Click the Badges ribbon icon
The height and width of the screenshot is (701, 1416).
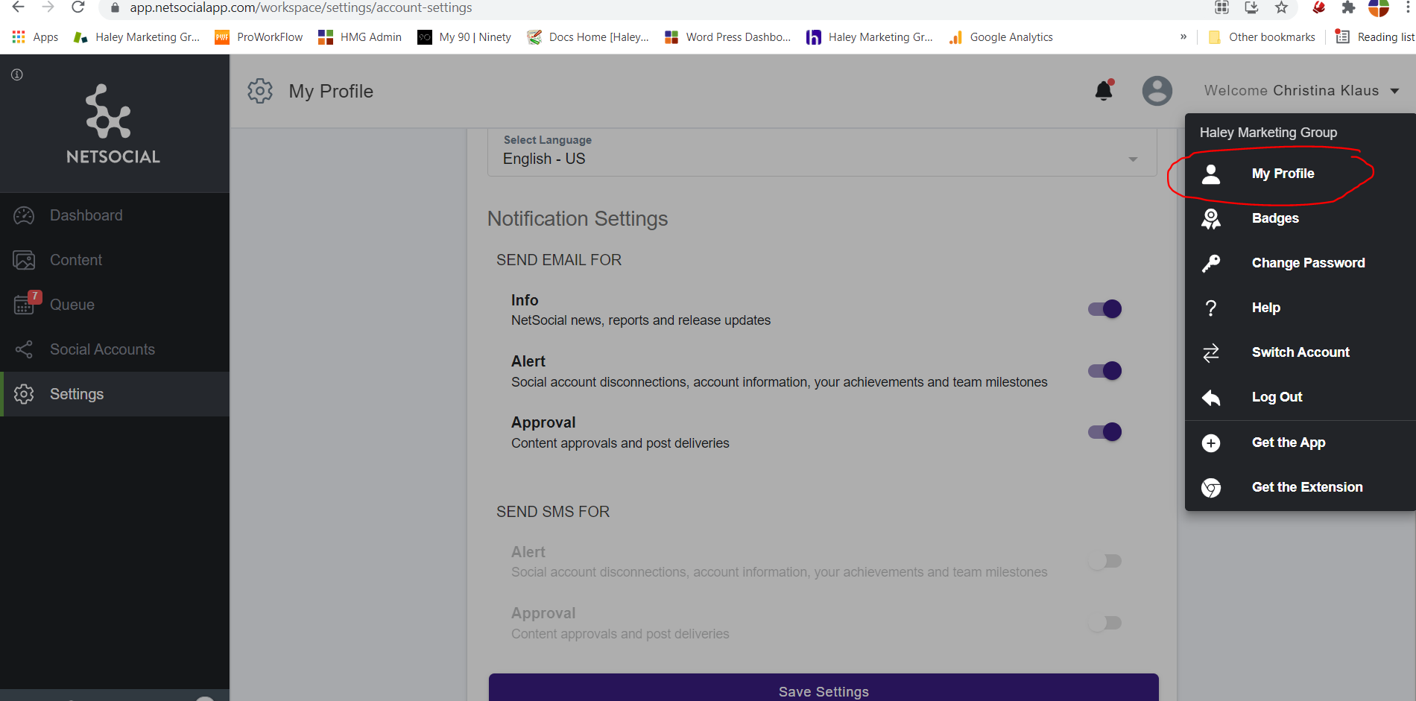point(1211,218)
